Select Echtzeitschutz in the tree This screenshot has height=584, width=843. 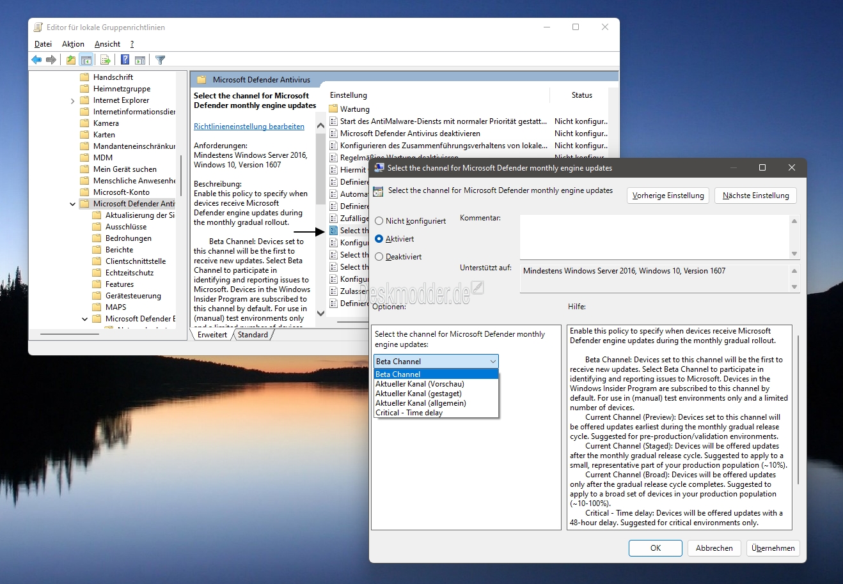(130, 273)
